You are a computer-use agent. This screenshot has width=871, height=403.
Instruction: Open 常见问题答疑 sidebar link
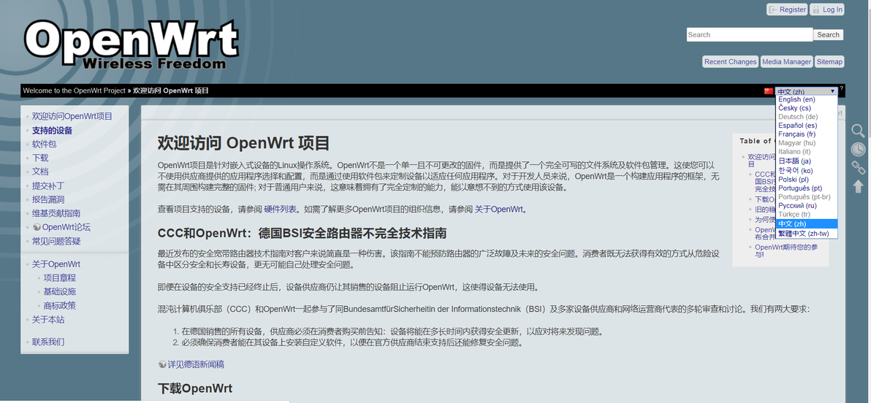tap(56, 241)
